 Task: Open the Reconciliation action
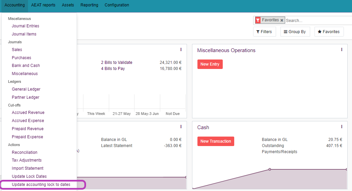point(25,152)
